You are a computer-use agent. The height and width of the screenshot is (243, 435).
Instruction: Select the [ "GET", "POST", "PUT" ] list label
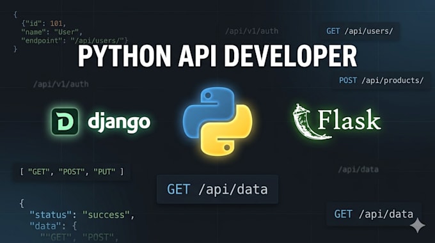pyautogui.click(x=72, y=172)
